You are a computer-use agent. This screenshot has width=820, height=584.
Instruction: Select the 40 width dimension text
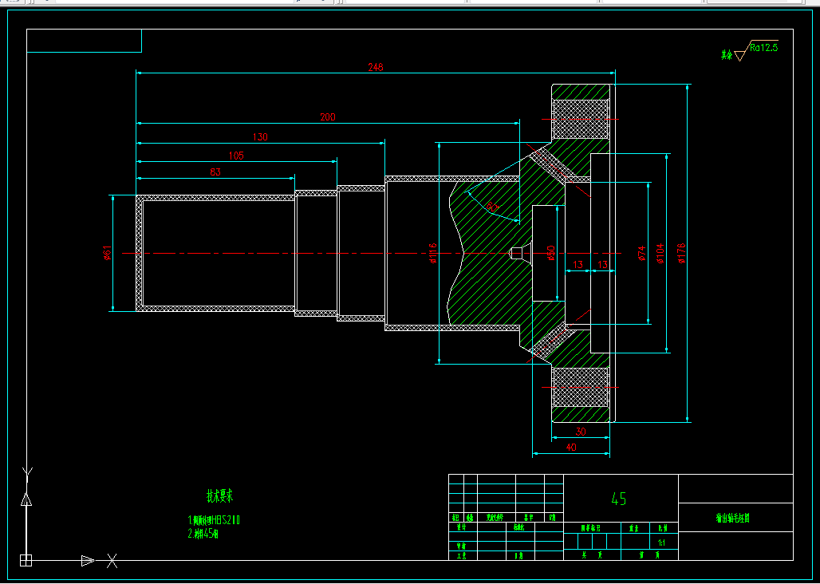[x=571, y=448]
